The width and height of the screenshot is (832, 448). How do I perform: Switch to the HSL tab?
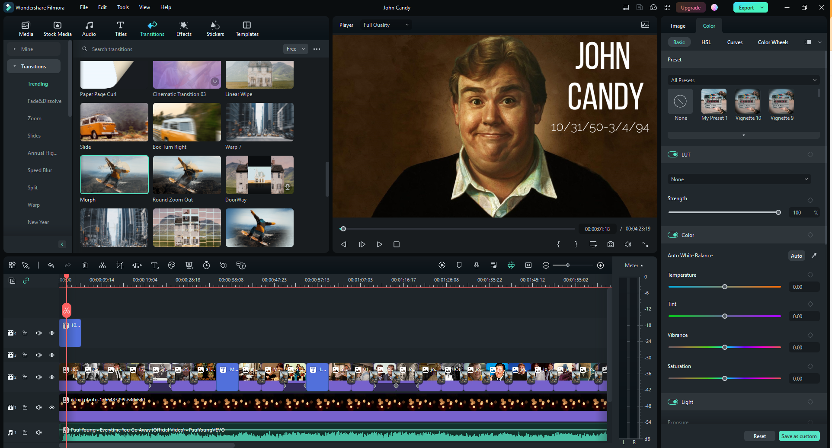pyautogui.click(x=706, y=42)
